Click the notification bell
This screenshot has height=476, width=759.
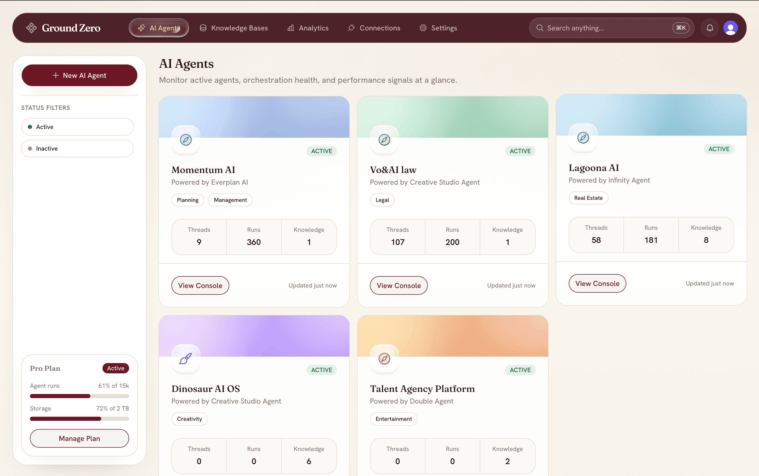point(710,28)
